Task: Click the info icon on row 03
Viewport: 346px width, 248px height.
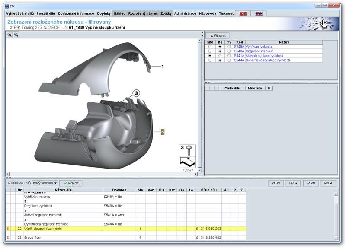Action: [8, 238]
